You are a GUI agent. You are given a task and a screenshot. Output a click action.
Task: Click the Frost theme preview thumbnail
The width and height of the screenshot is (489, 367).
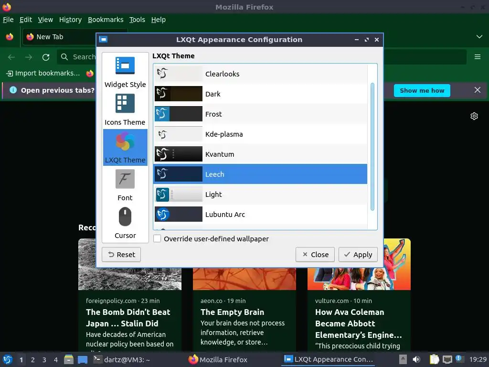pos(179,114)
